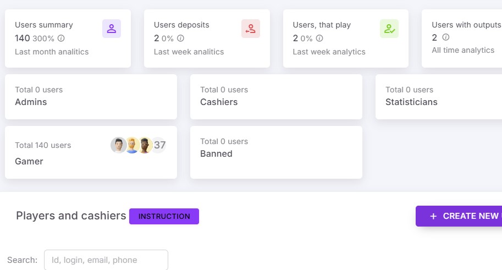The image size is (502, 270).
Task: Open the 37 more users avatar badge
Action: coord(159,145)
